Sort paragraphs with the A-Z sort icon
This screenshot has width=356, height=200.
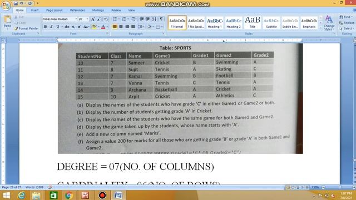tap(154, 19)
